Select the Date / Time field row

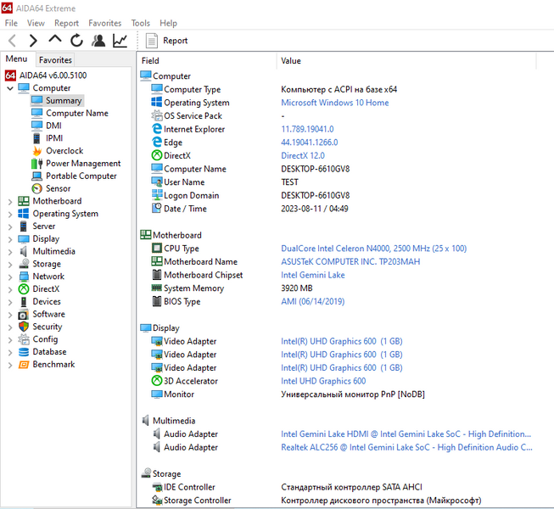click(x=249, y=209)
